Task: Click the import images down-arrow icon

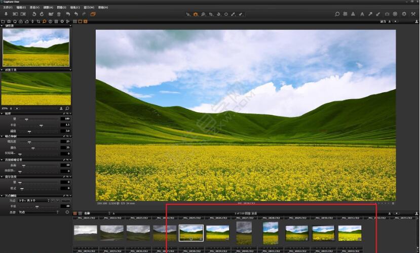Action: tap(6, 14)
